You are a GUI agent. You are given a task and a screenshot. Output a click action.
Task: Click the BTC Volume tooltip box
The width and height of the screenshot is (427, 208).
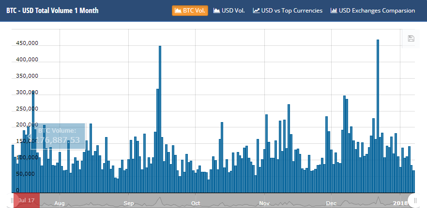click(x=58, y=136)
